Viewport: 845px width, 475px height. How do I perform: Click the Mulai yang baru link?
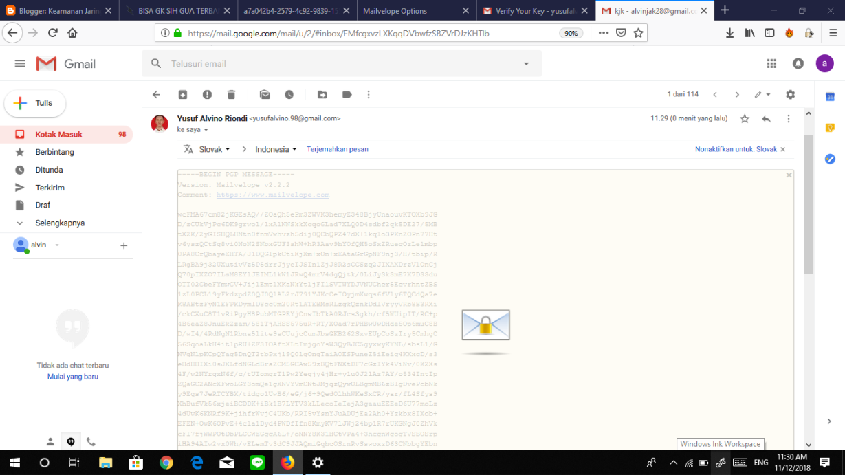pyautogui.click(x=73, y=377)
